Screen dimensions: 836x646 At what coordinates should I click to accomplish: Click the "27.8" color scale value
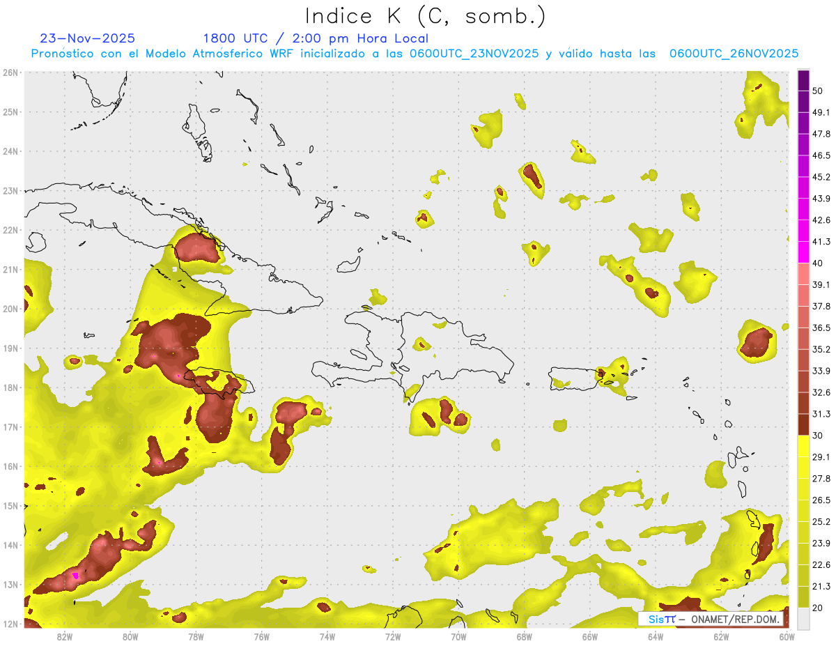coord(821,479)
